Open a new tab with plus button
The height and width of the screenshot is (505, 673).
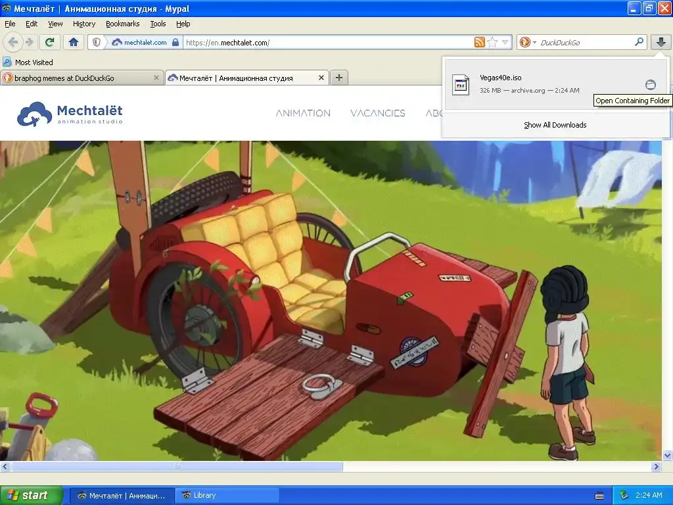339,78
